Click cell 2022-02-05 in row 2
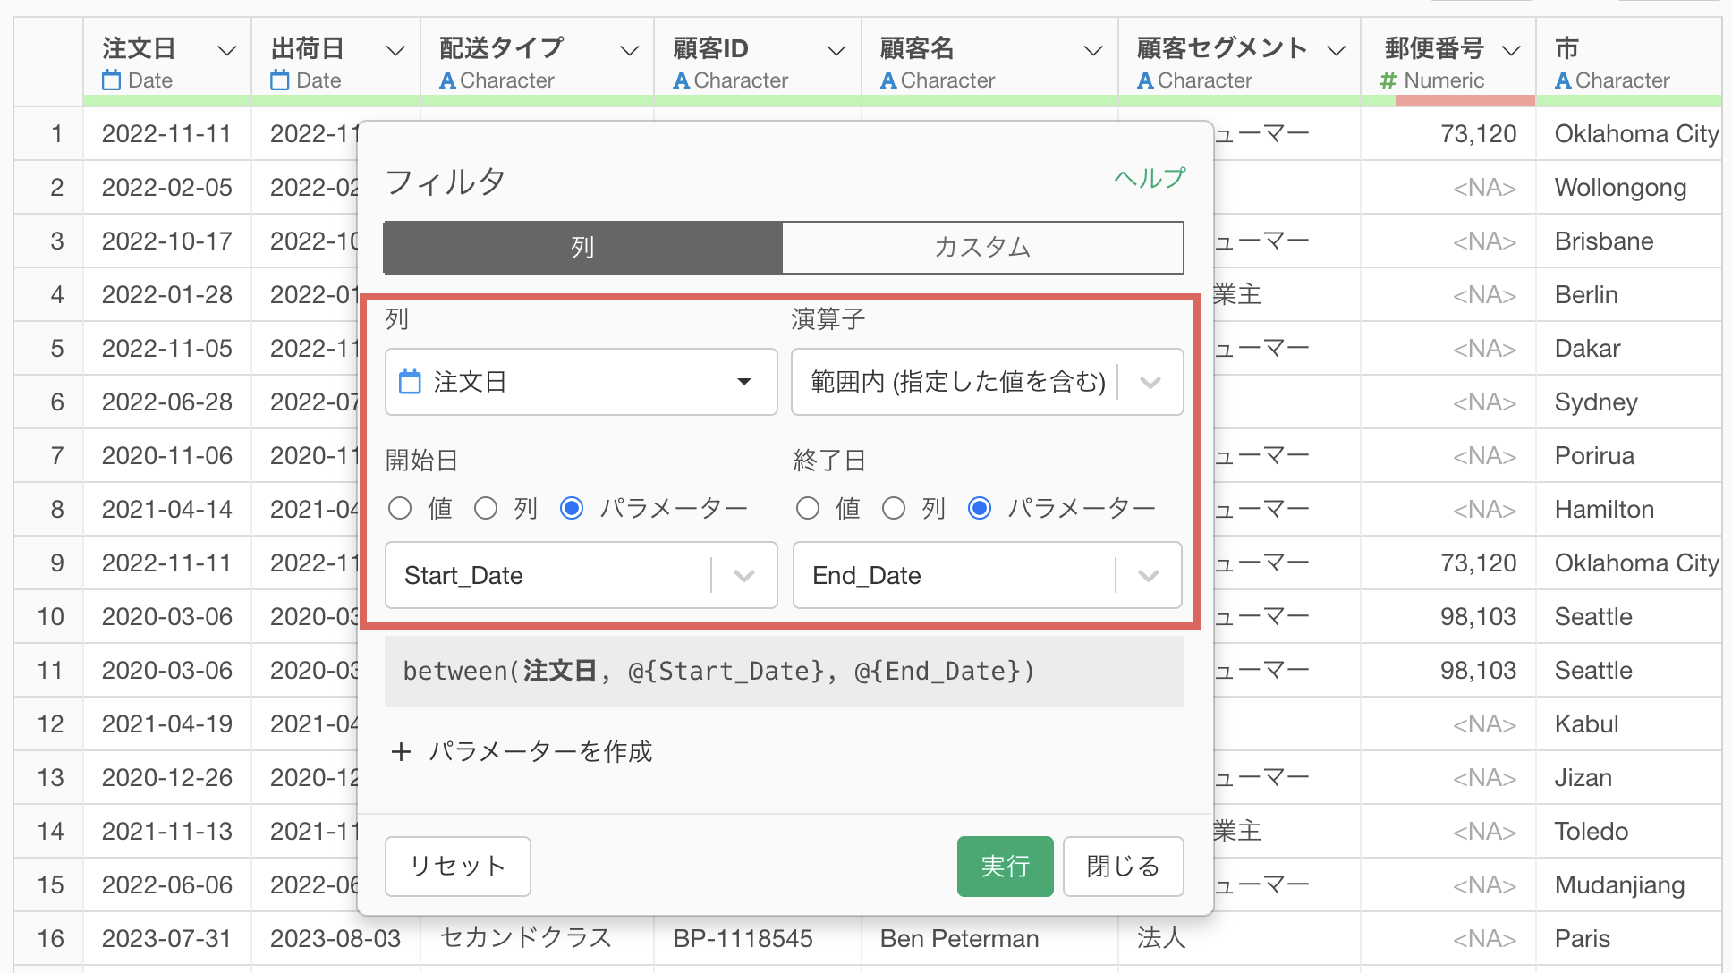Viewport: 1732px width, 973px height. tap(167, 188)
